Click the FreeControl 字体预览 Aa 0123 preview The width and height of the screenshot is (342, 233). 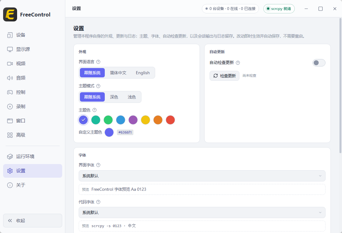[119, 190]
